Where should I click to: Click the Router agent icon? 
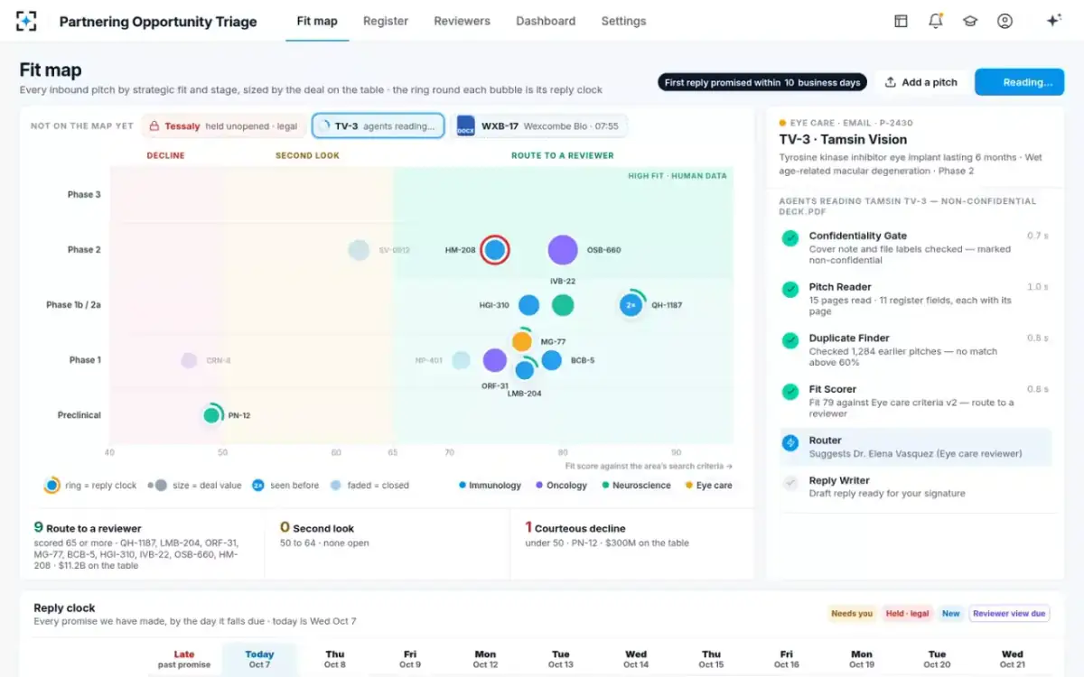click(790, 443)
